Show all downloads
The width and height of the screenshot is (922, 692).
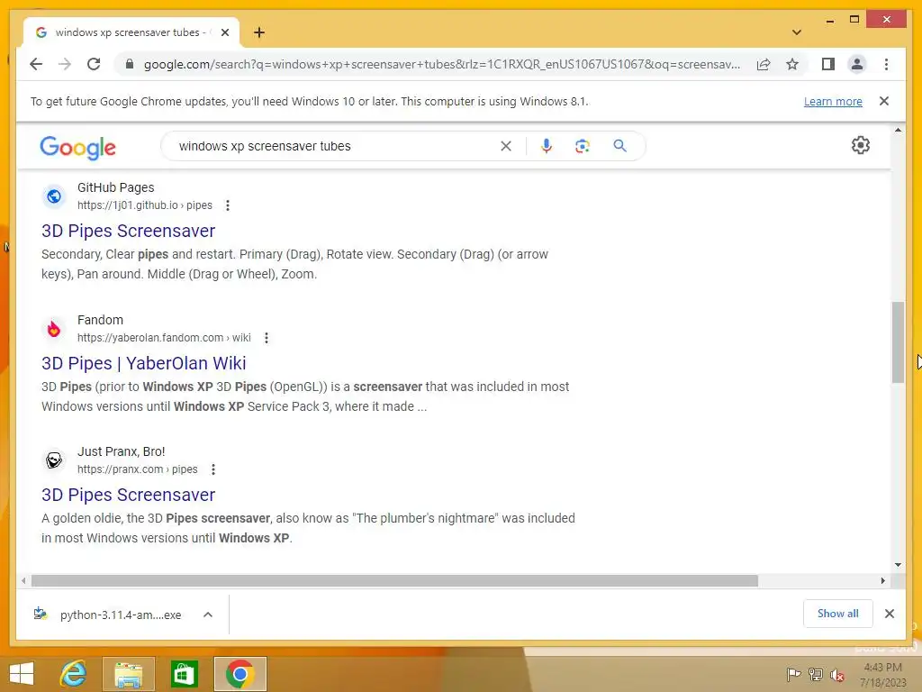click(x=837, y=614)
